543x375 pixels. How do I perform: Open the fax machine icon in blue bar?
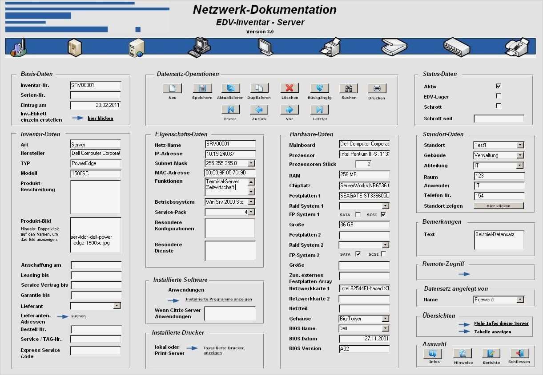517,47
